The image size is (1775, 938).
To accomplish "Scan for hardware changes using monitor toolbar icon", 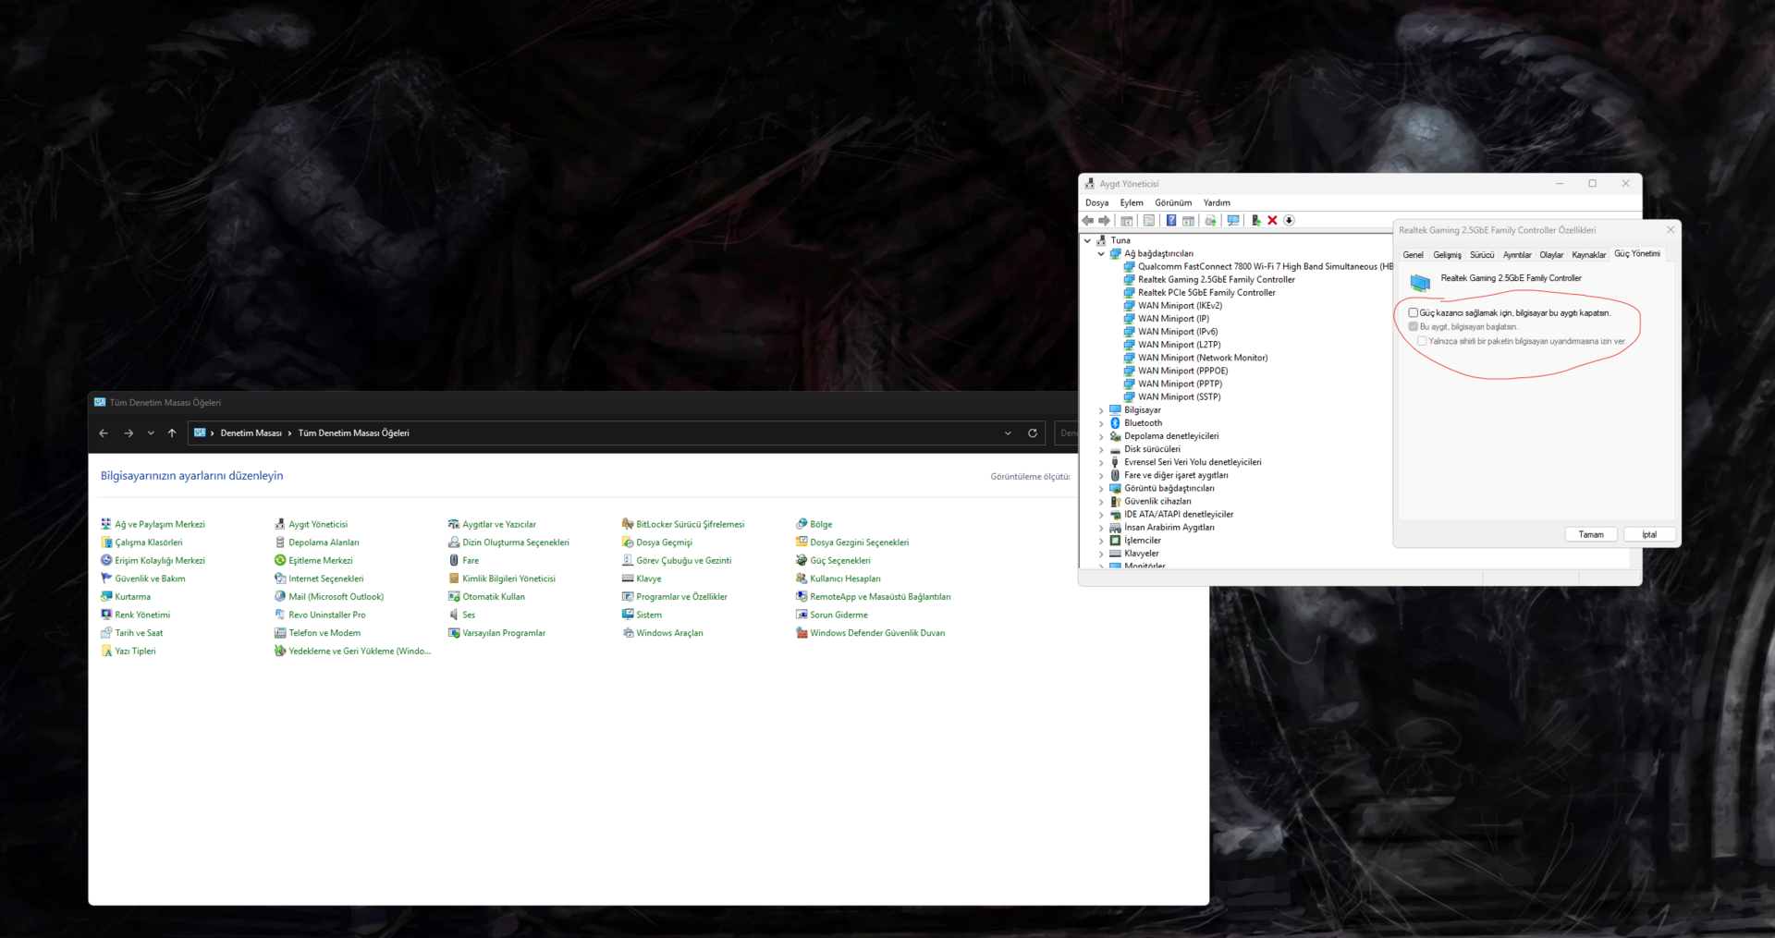I will (1232, 221).
